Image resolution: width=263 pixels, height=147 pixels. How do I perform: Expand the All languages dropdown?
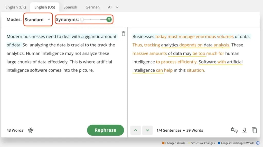pos(113,7)
